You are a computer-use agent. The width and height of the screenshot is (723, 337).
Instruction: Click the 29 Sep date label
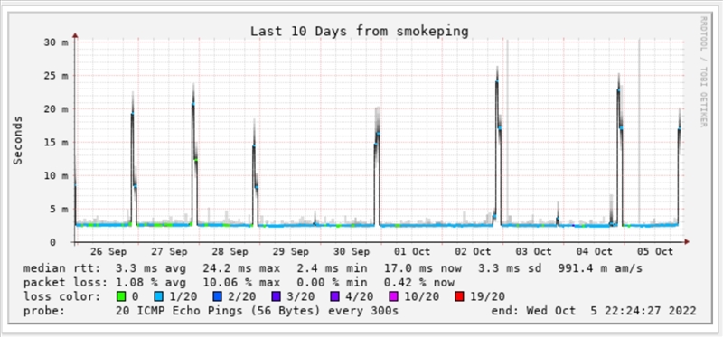tap(290, 252)
